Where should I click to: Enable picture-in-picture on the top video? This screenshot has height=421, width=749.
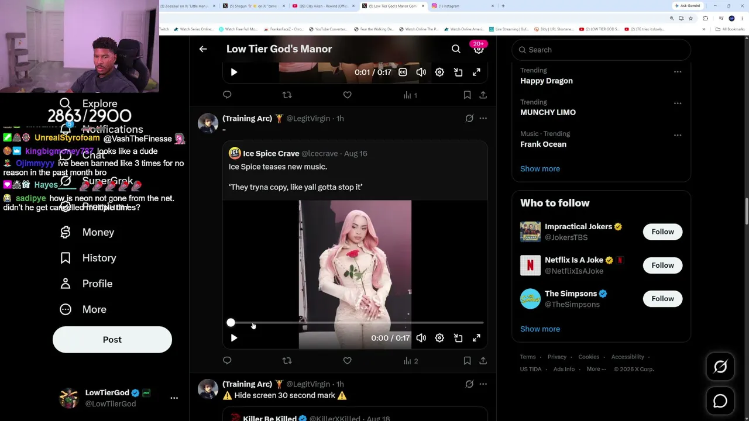tap(458, 72)
